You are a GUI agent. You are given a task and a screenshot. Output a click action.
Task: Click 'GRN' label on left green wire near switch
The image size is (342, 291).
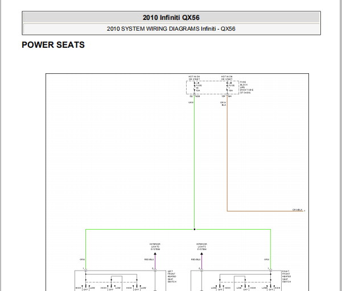(83, 260)
